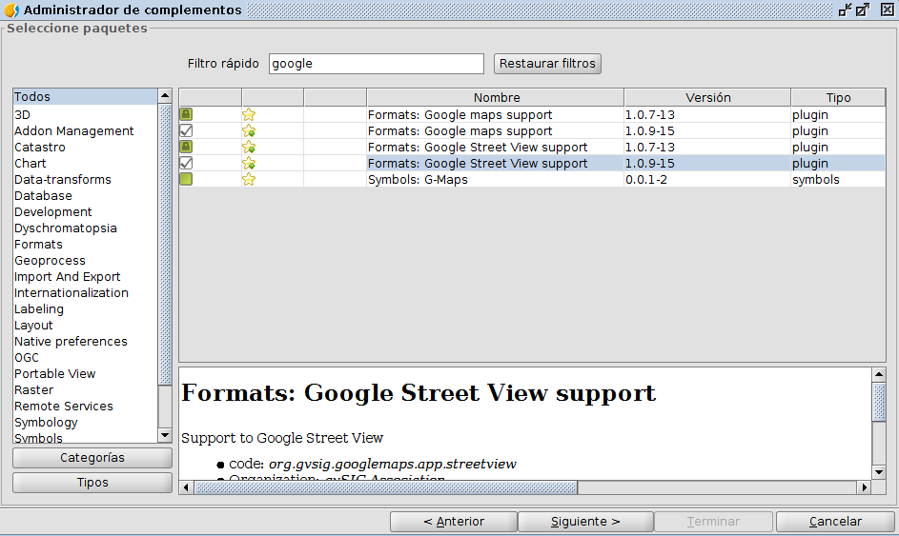
Task: Expand the Tipos filter panel
Action: [92, 483]
